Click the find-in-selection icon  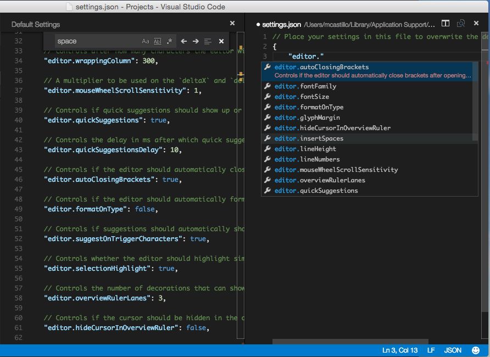208,41
